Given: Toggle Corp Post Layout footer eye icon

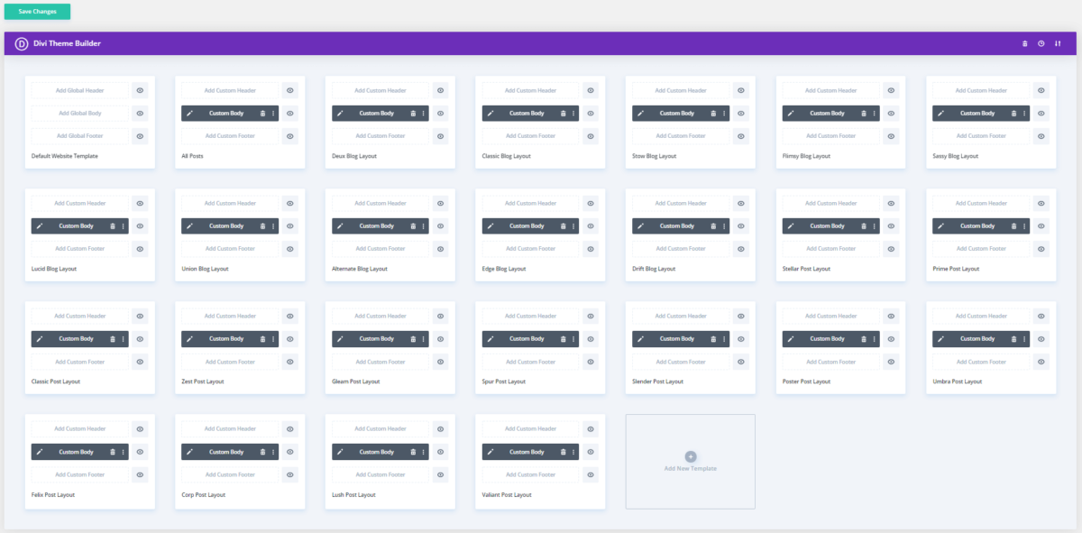Looking at the screenshot, I should coord(289,473).
